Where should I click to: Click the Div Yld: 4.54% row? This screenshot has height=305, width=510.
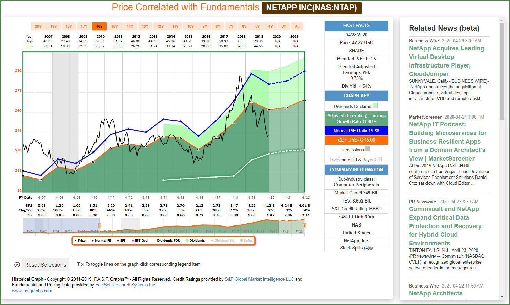click(x=356, y=86)
